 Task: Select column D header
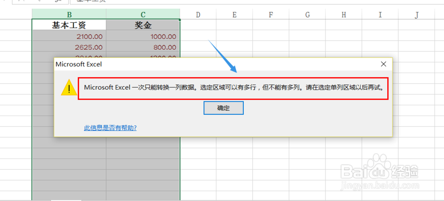tap(198, 15)
